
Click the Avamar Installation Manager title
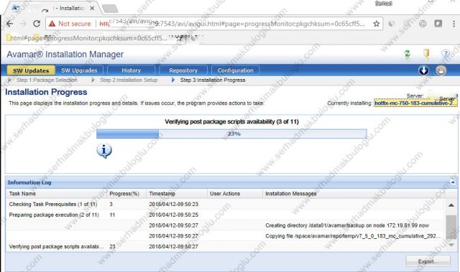65,54
